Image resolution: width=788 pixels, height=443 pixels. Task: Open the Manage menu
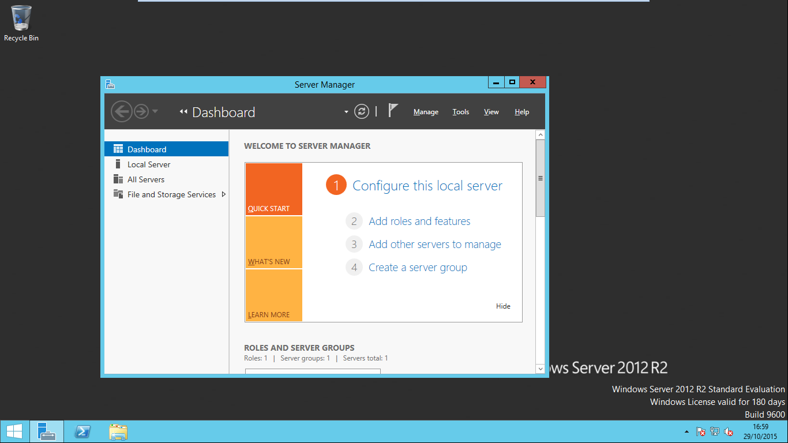[x=426, y=112]
